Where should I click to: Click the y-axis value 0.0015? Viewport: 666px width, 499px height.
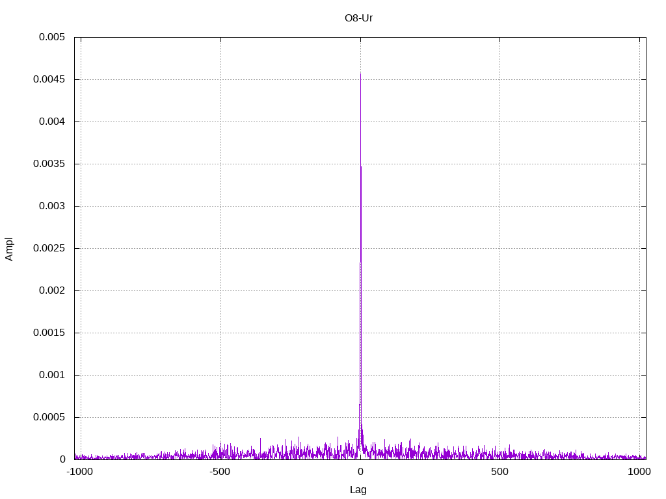tap(49, 333)
